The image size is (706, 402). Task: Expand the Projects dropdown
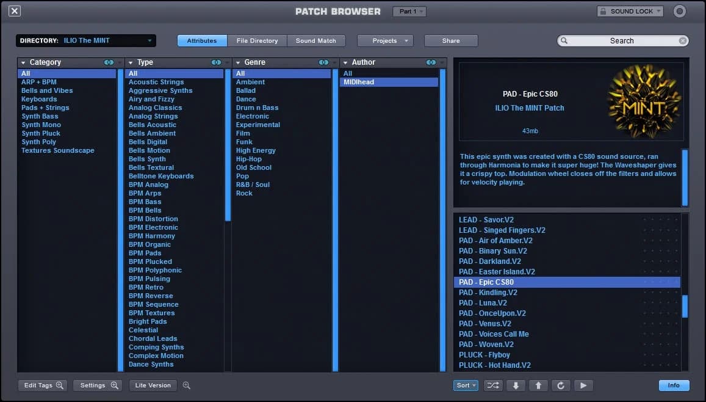point(385,40)
